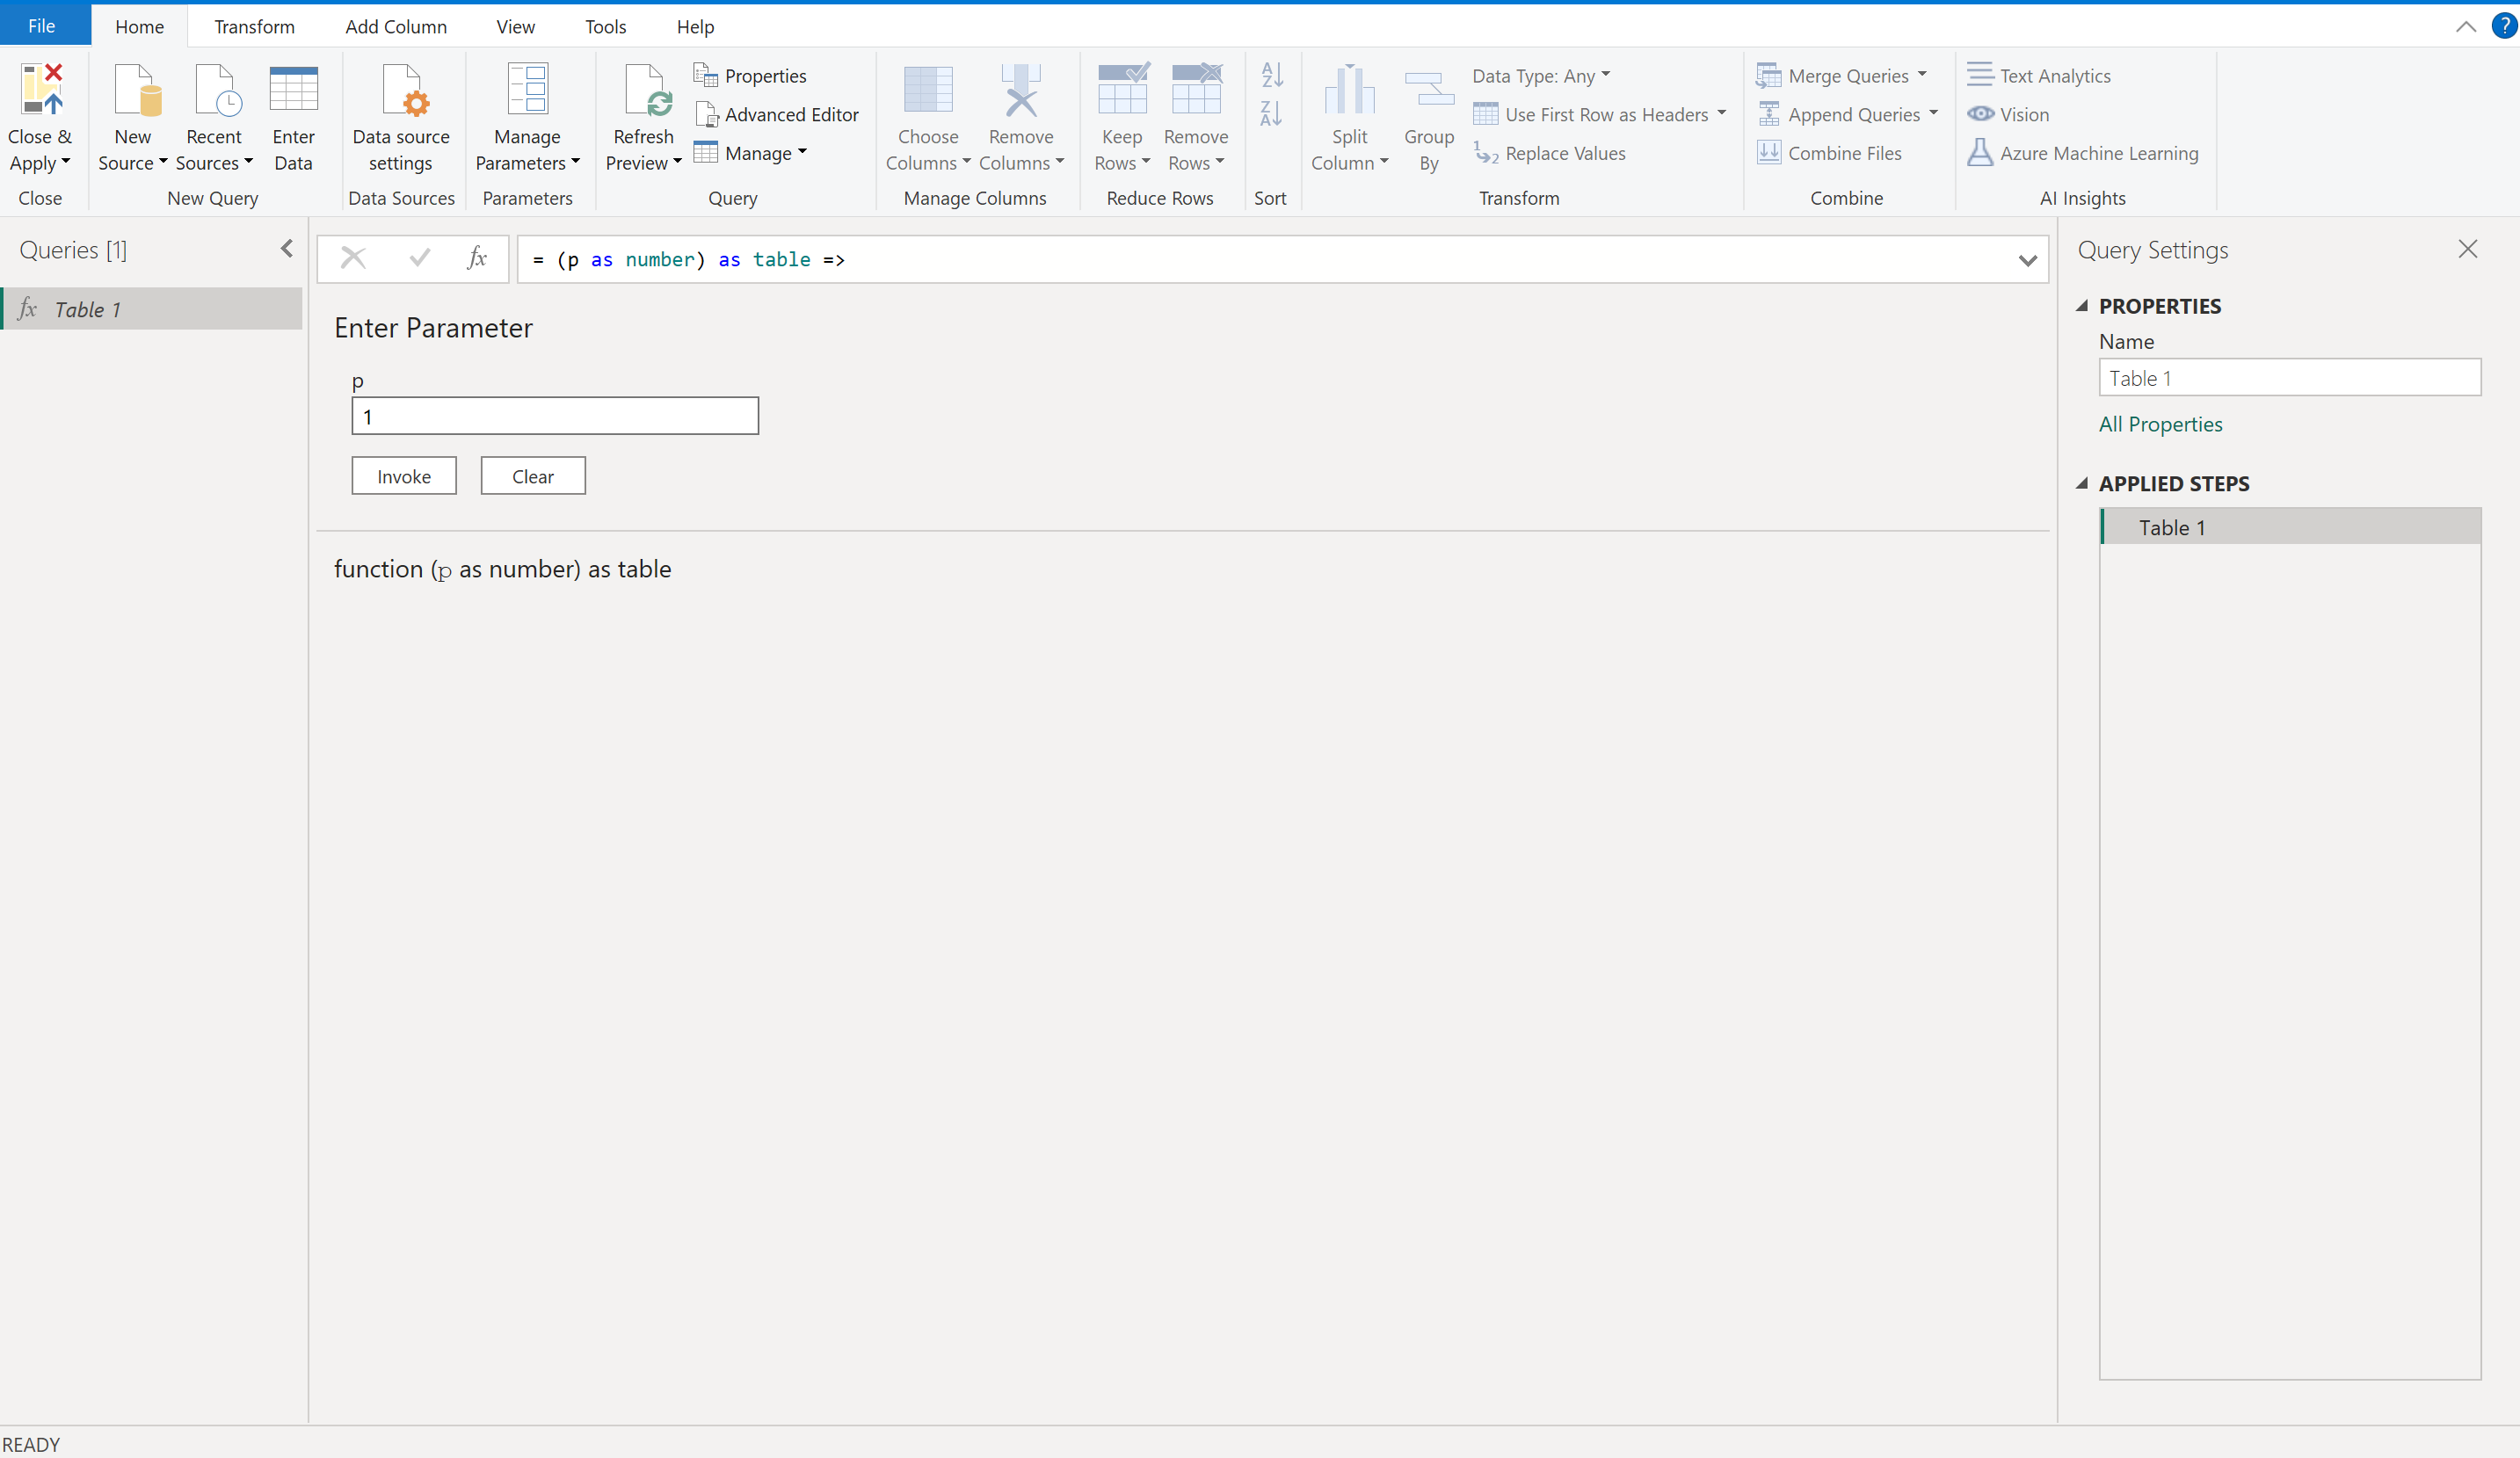Image resolution: width=2520 pixels, height=1458 pixels.
Task: Click the Text Analytics icon
Action: (x=1980, y=76)
